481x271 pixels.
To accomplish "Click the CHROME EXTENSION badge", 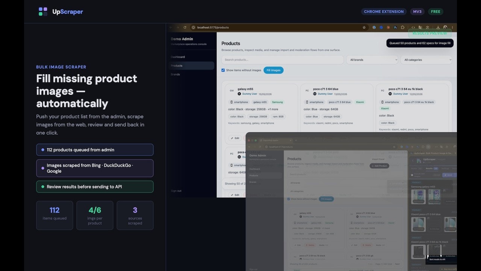I will tap(383, 12).
